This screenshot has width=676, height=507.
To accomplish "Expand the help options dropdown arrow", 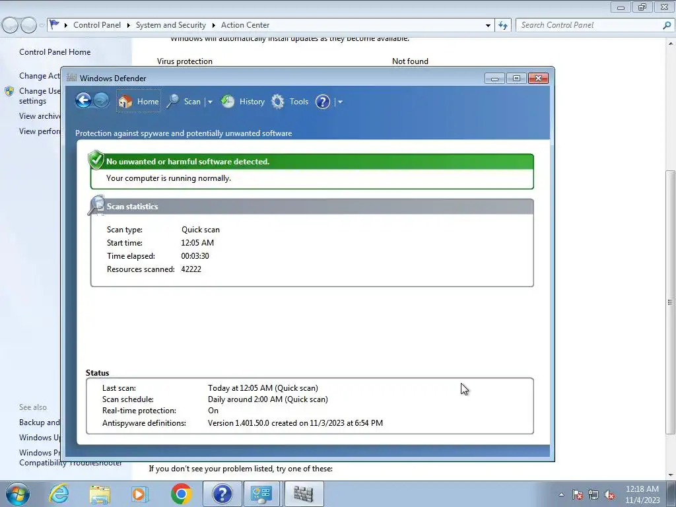I will (x=340, y=102).
